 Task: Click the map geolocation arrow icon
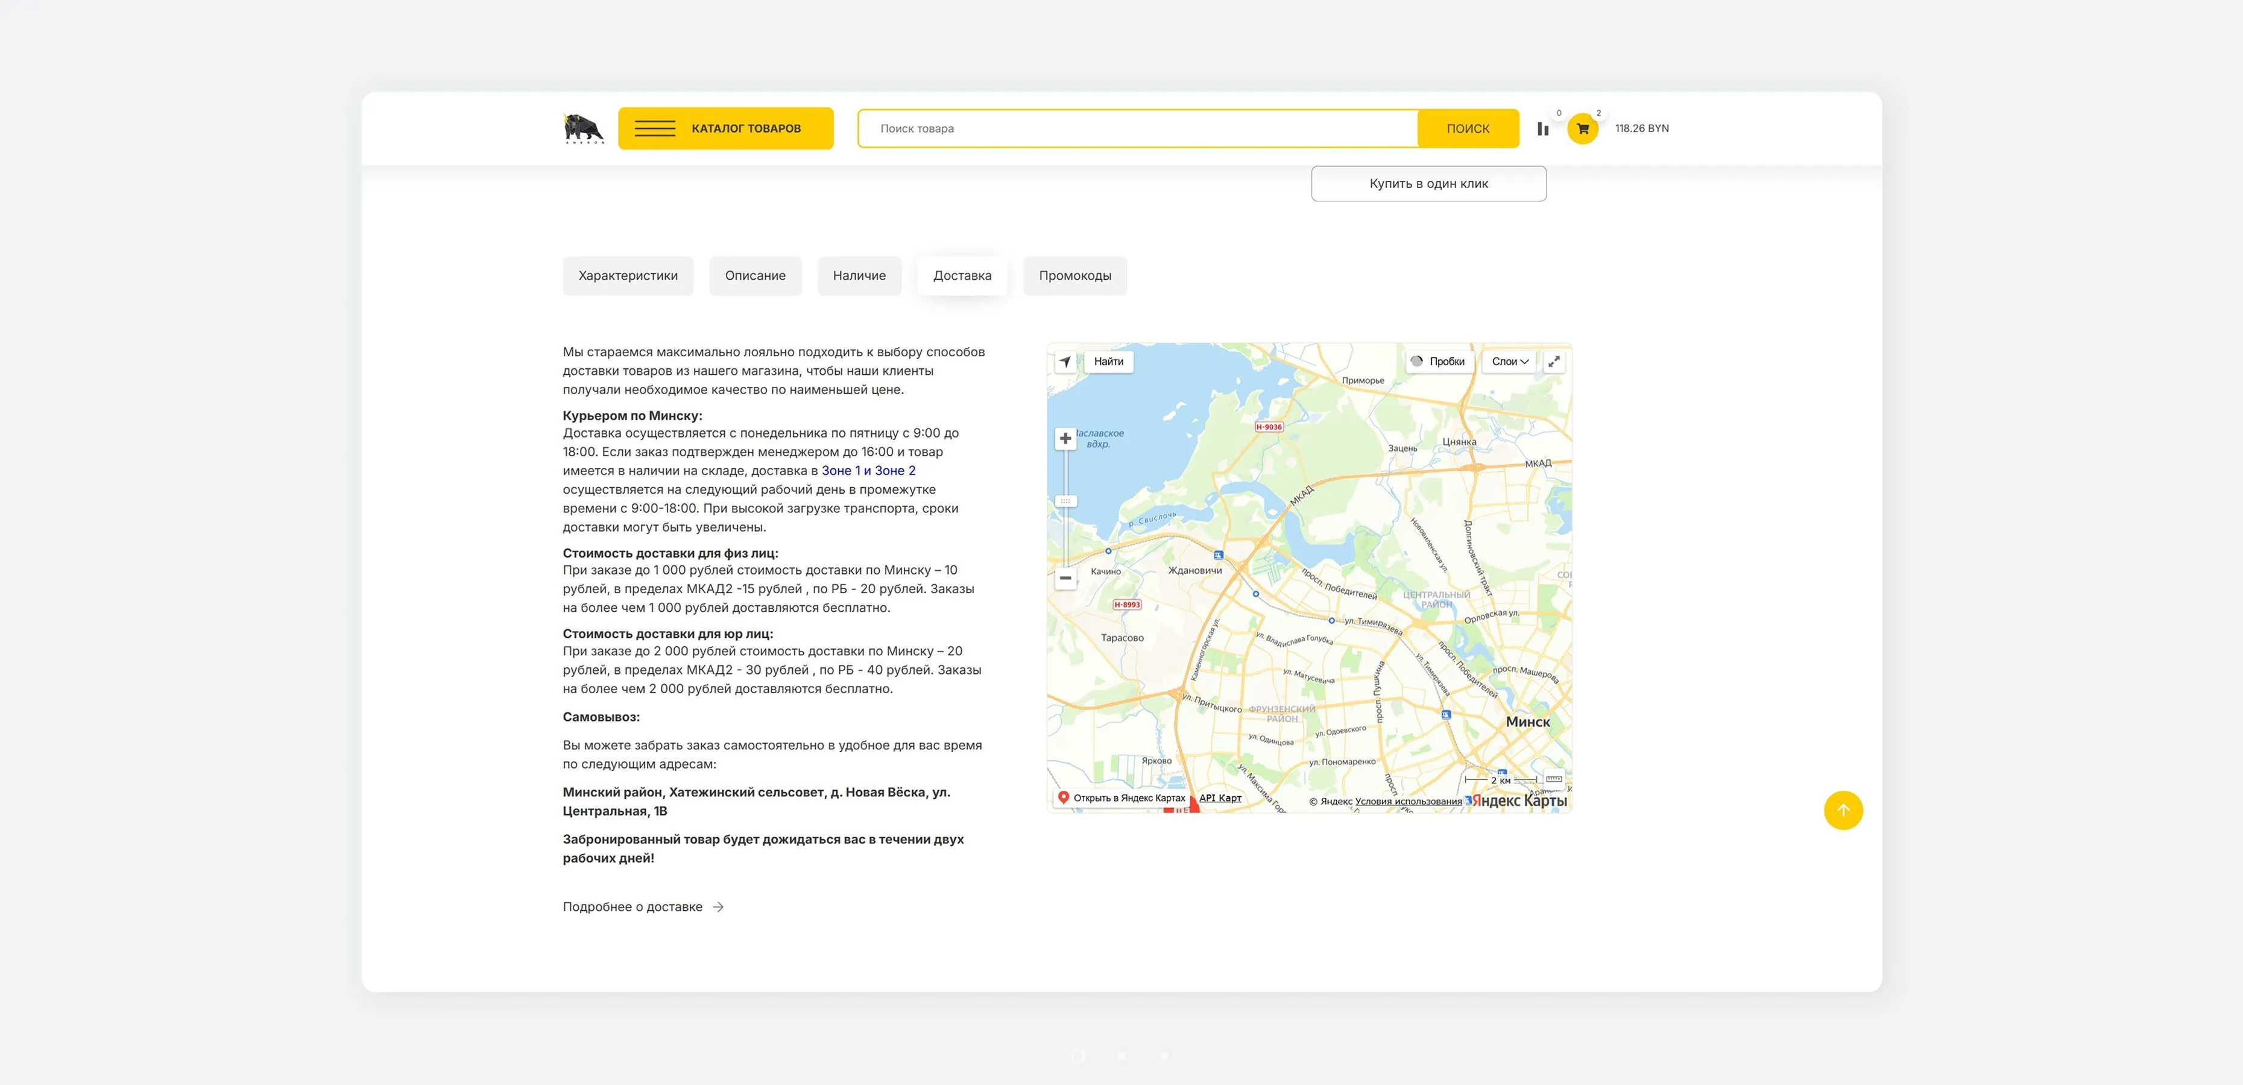coord(1065,362)
